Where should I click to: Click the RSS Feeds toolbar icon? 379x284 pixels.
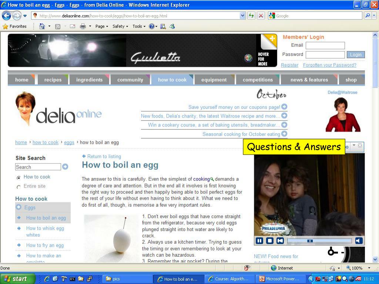(x=57, y=27)
